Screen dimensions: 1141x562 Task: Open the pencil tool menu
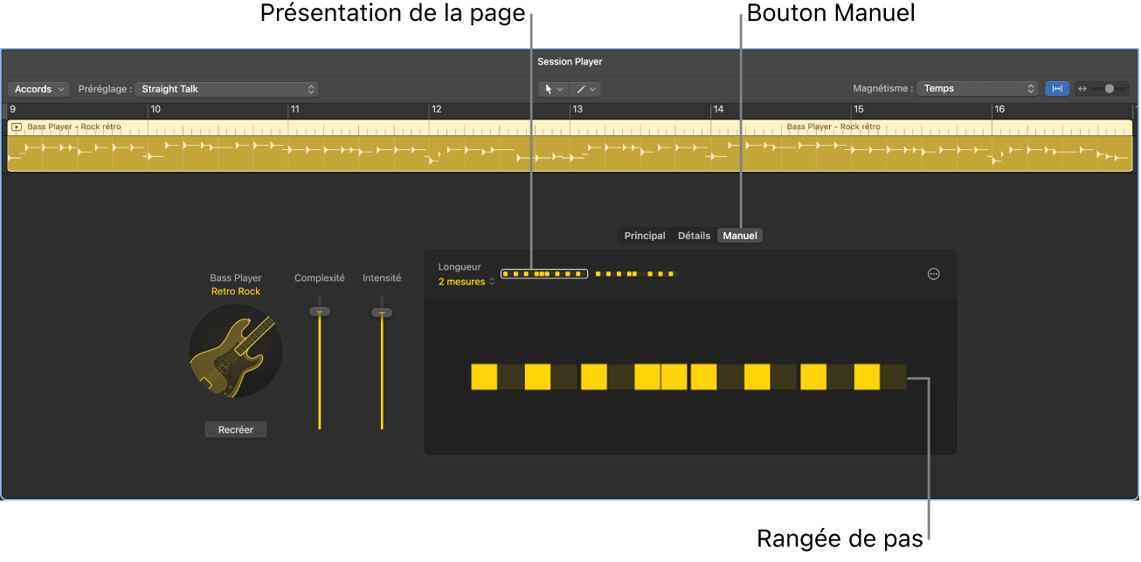593,89
